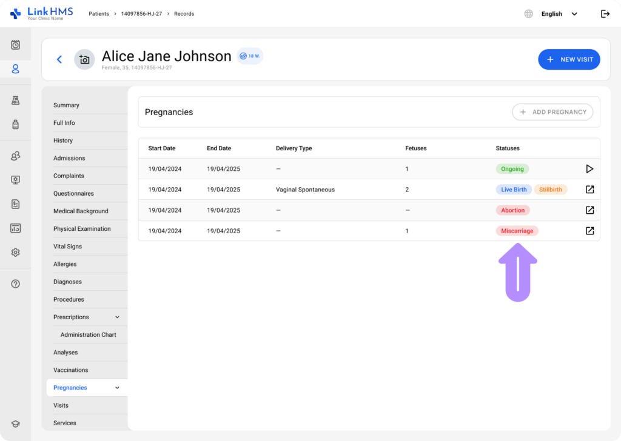Click the Patients breadcrumb link
Image resolution: width=621 pixels, height=441 pixels.
[99, 14]
